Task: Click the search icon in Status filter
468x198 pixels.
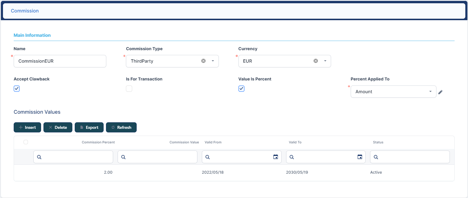Action: [376, 157]
